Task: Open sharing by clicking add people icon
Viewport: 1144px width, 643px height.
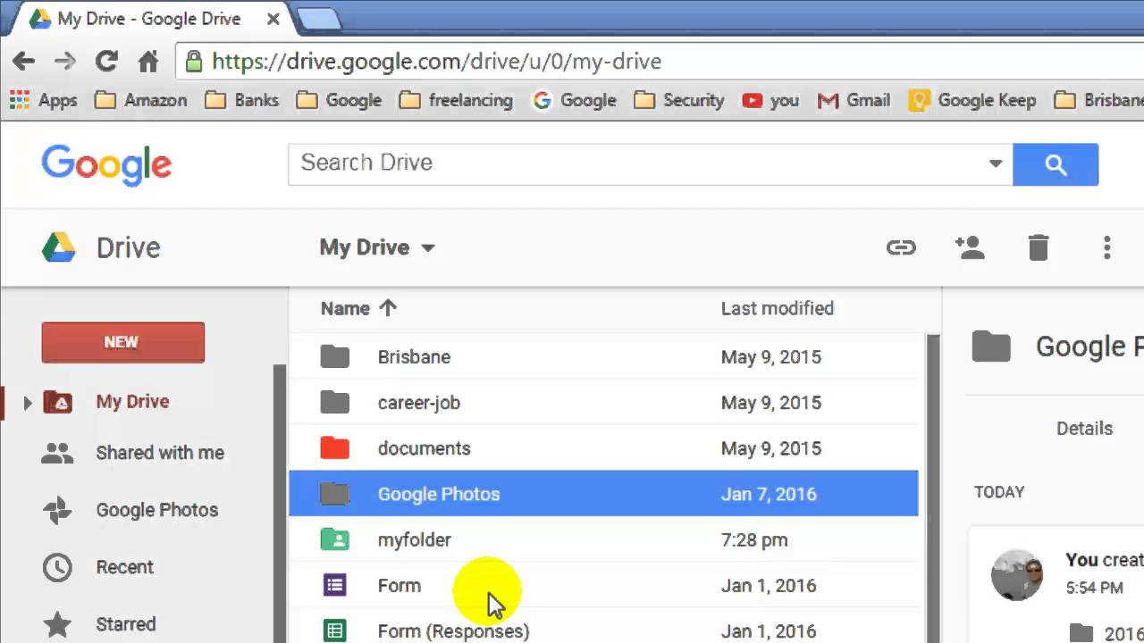Action: [x=970, y=247]
